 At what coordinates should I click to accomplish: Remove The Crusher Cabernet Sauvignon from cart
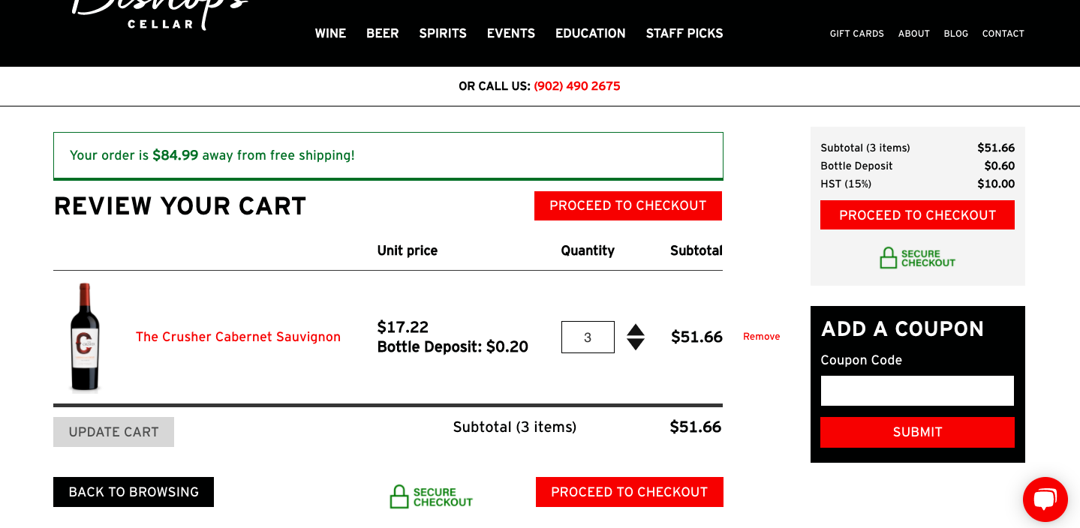coord(761,337)
